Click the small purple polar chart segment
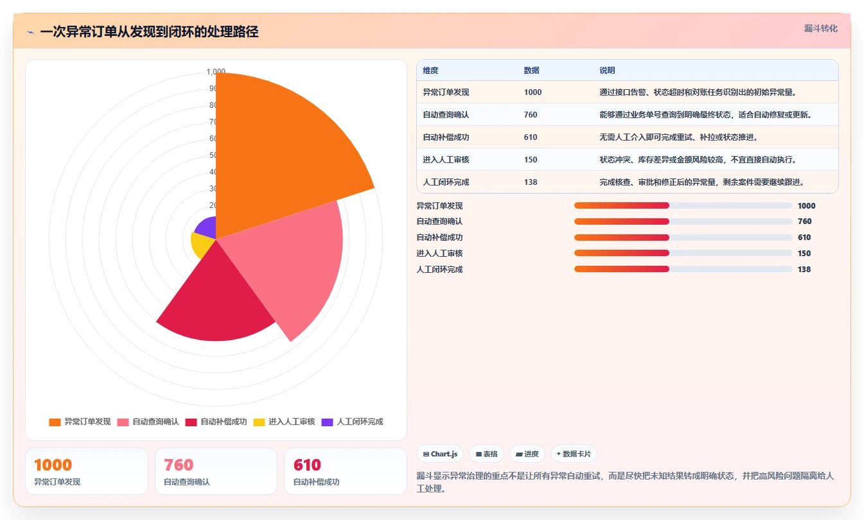 (207, 229)
